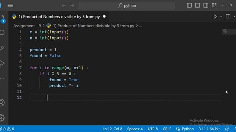Screen dimensions: 236x132
Task: Minimize the VS Code window
Action: [222, 5]
